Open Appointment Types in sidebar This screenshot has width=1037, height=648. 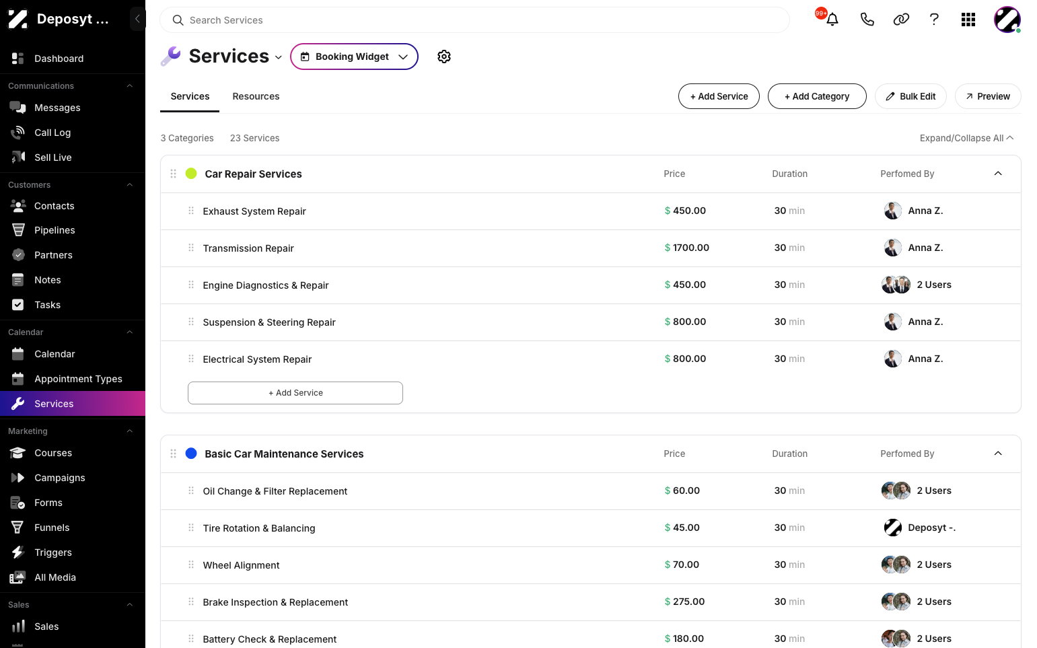[x=73, y=379]
